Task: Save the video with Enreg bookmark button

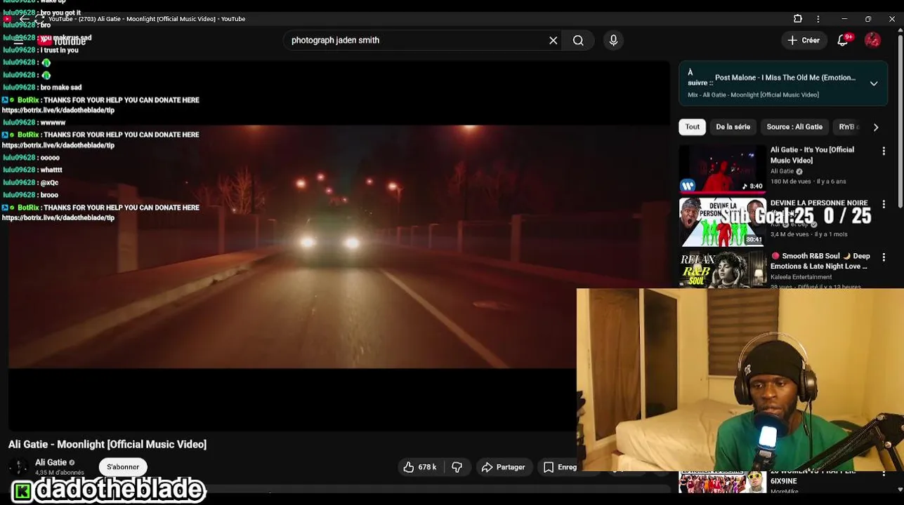Action: (558, 467)
